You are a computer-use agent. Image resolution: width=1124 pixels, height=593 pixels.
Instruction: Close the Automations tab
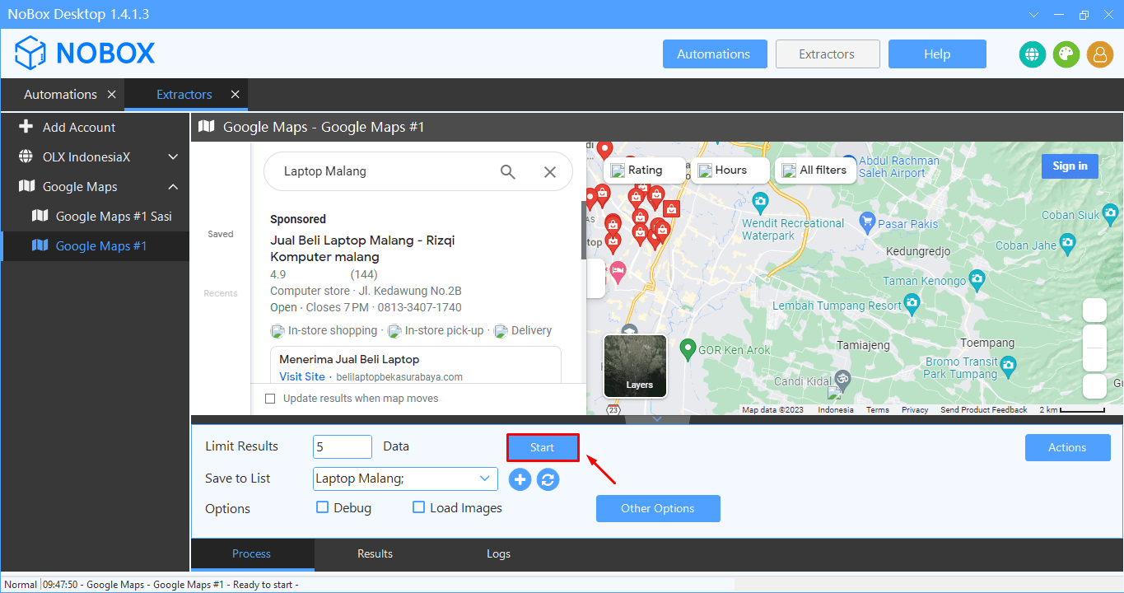pos(111,95)
